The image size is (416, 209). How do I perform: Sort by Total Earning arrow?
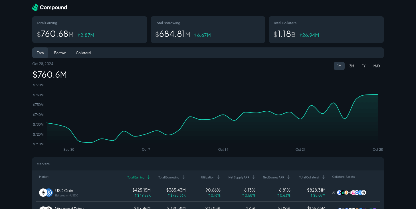point(149,177)
